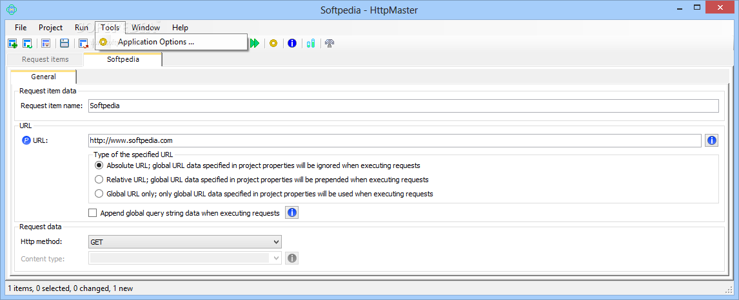Switch to the Request items tab
The width and height of the screenshot is (739, 300).
pos(45,59)
